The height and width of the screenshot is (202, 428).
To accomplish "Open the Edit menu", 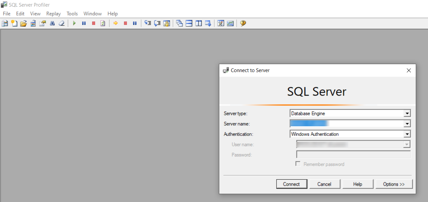I will tap(20, 14).
